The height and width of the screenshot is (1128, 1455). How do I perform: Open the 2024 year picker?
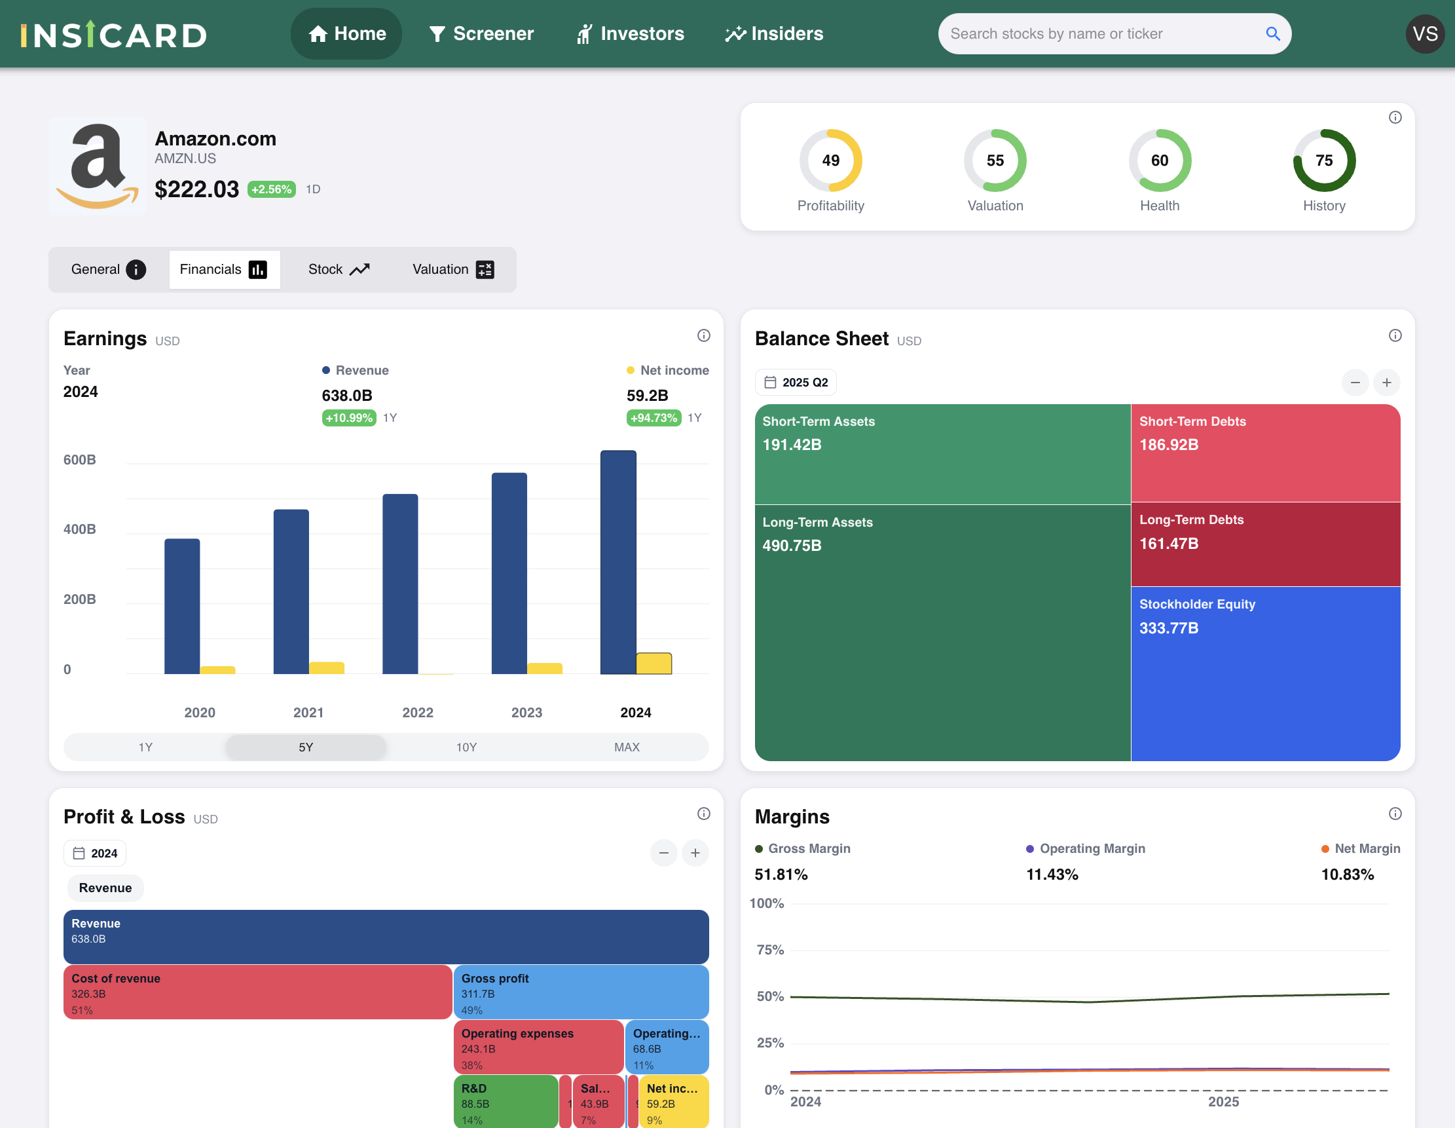pos(95,854)
